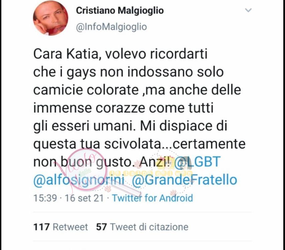View the 117 Retweet list
Screen dimensions: 285x250
click(x=60, y=227)
